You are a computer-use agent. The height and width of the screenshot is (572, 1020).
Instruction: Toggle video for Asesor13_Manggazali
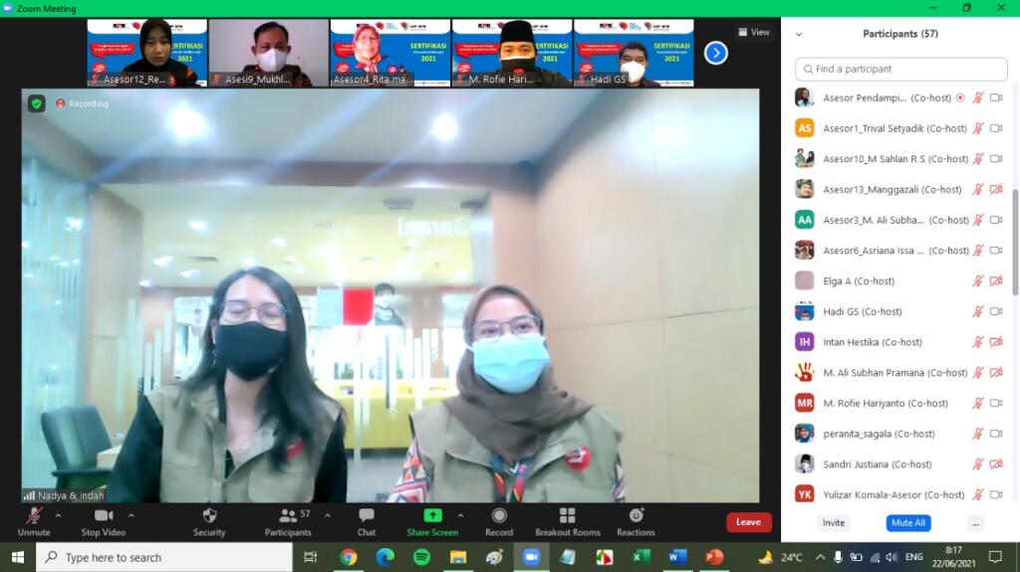[x=996, y=189]
